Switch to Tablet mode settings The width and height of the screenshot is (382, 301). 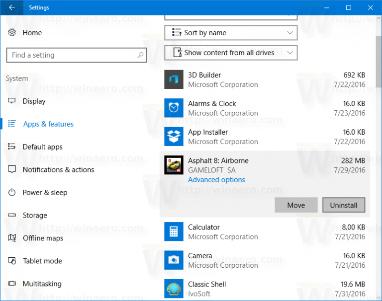[43, 261]
